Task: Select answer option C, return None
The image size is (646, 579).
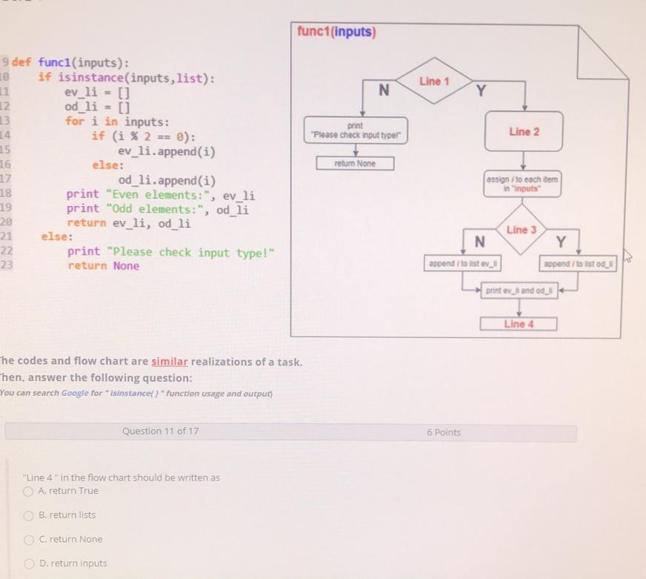Action: click(x=27, y=540)
